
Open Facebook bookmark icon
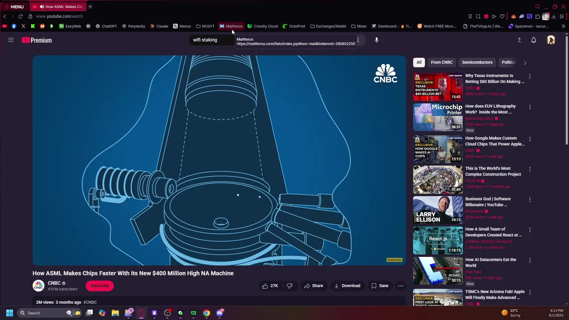14,26
